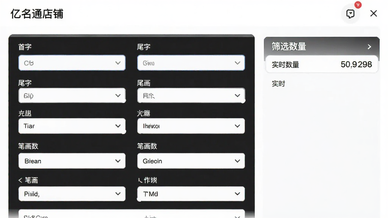The width and height of the screenshot is (388, 218).
Task: Open the feedback chat icon with red badge
Action: (x=350, y=14)
